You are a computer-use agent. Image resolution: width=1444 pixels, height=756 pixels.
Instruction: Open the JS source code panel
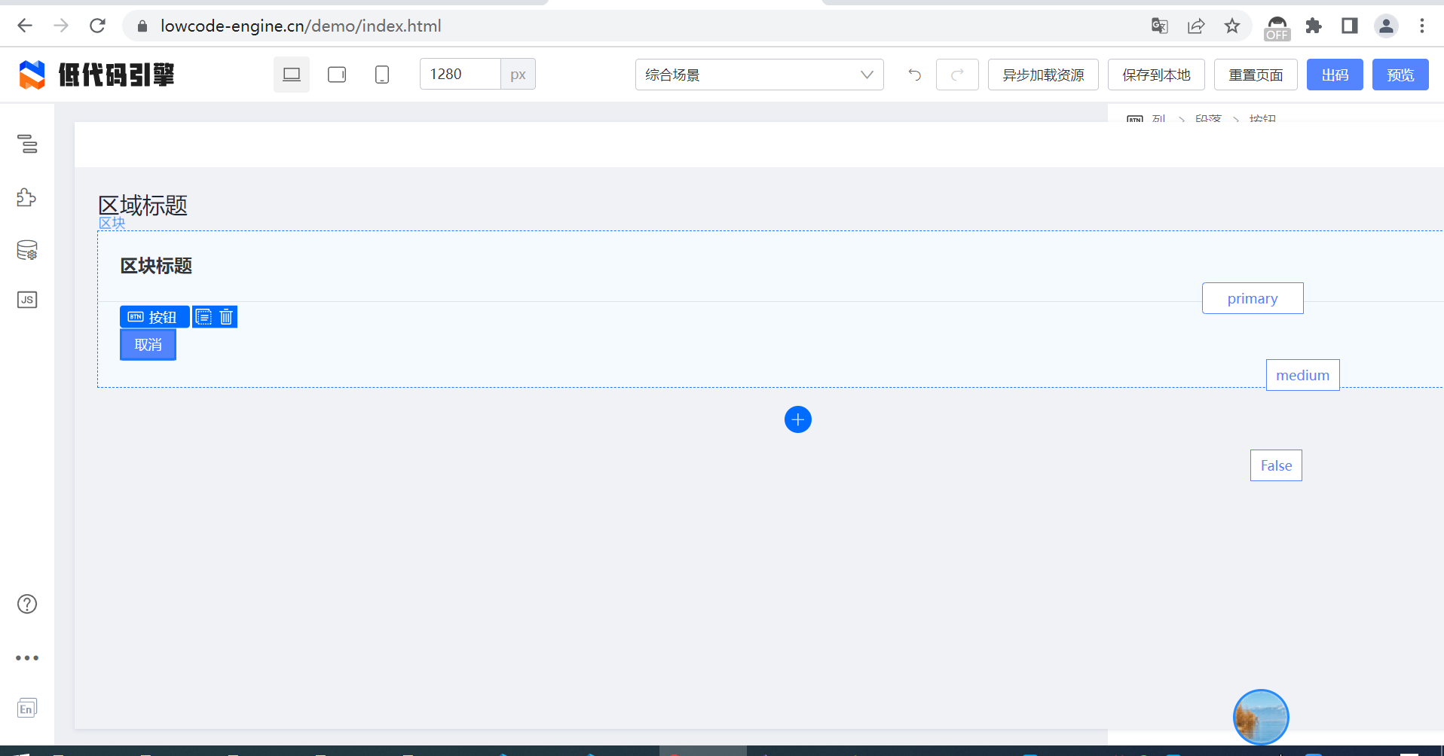26,300
